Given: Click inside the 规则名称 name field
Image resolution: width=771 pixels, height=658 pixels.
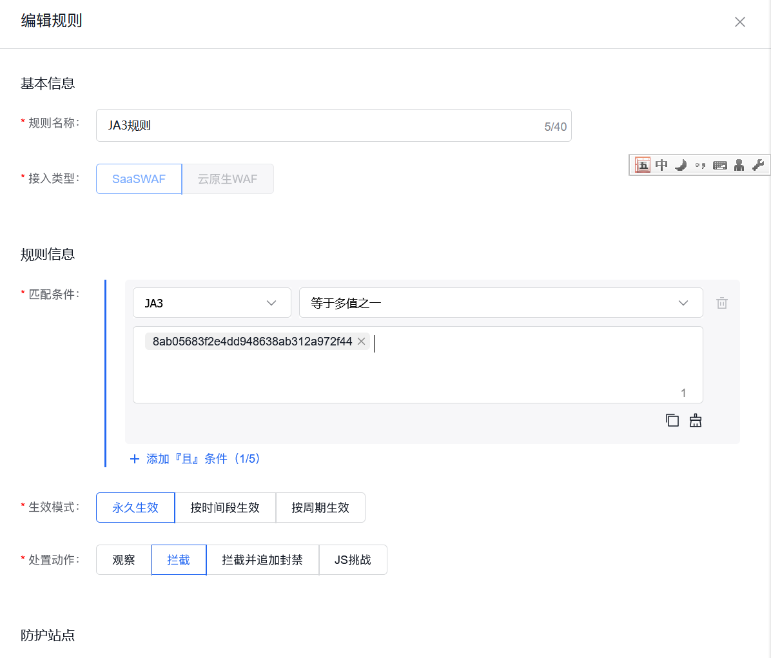Looking at the screenshot, I should (290, 125).
